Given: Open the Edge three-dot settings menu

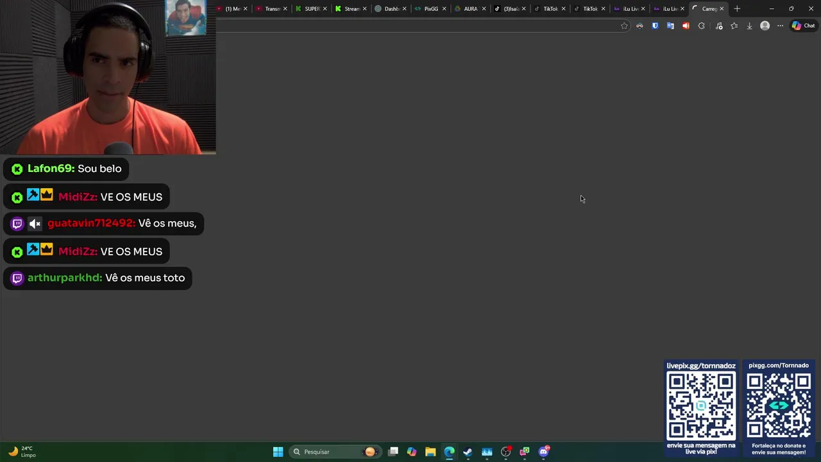Looking at the screenshot, I should click(780, 26).
